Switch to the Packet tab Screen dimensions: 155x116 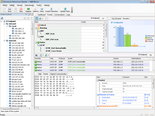[x=46, y=74]
